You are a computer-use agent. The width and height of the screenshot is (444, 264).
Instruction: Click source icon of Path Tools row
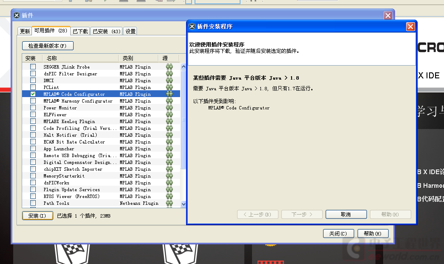click(x=169, y=203)
